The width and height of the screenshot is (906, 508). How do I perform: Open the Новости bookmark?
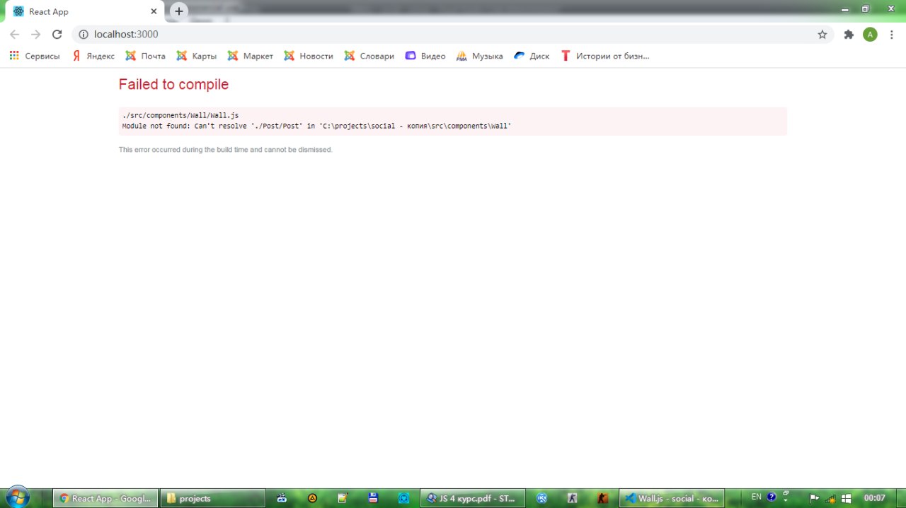click(x=309, y=56)
